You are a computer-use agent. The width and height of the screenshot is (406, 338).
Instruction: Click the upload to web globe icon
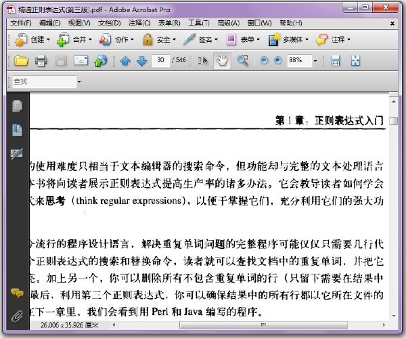100,61
